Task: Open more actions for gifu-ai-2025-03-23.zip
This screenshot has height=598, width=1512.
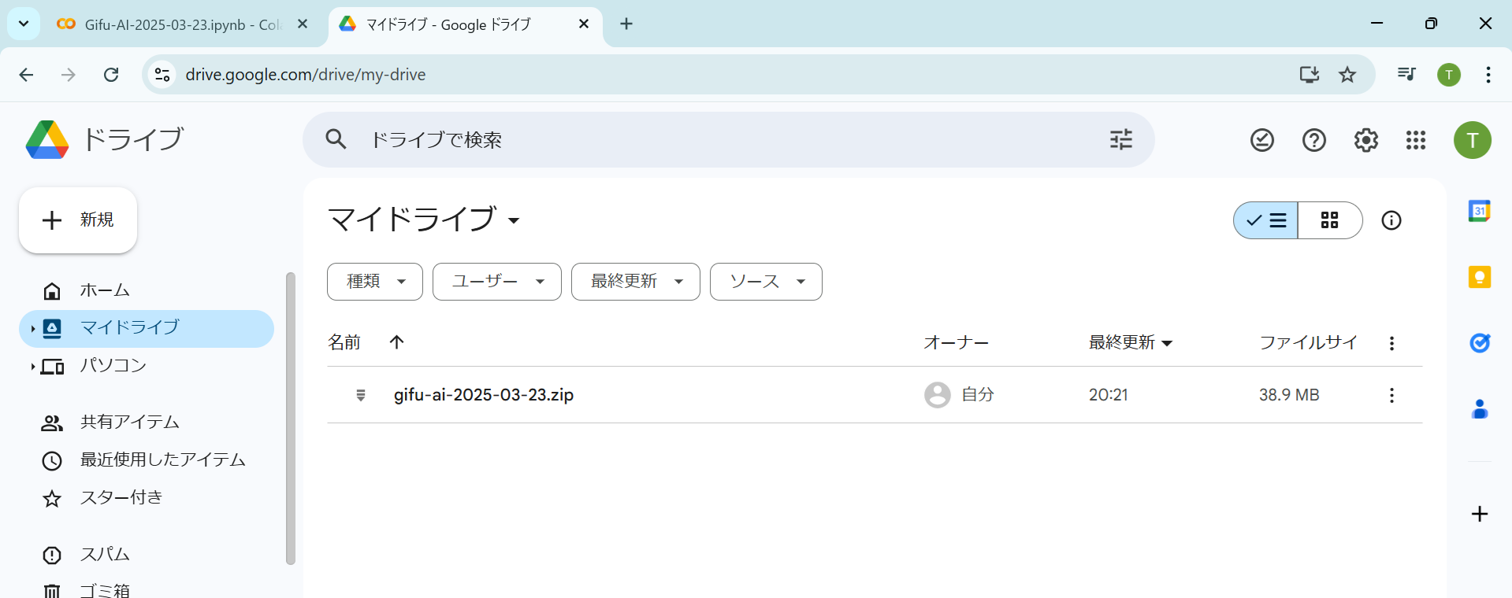Action: coord(1391,395)
